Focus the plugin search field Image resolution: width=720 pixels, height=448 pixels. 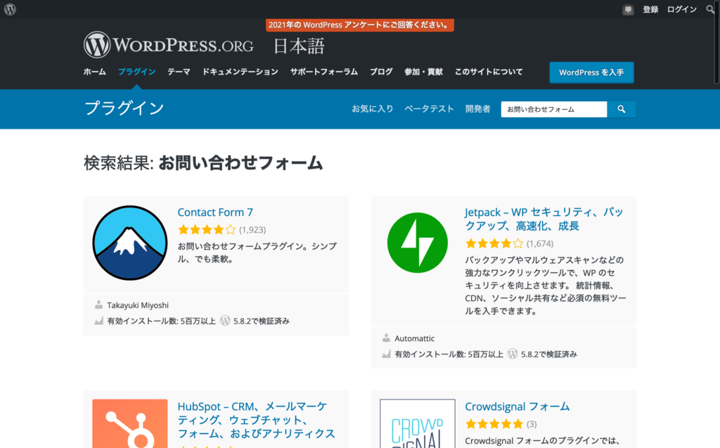[x=554, y=109]
